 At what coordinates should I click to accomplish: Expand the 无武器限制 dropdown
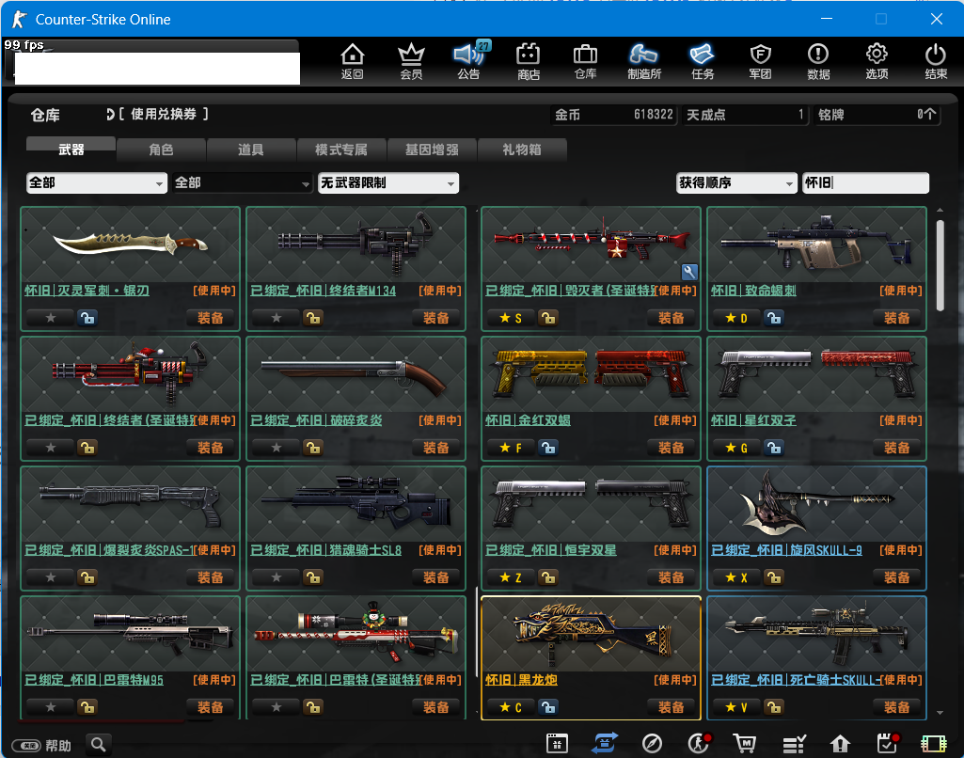click(x=387, y=182)
